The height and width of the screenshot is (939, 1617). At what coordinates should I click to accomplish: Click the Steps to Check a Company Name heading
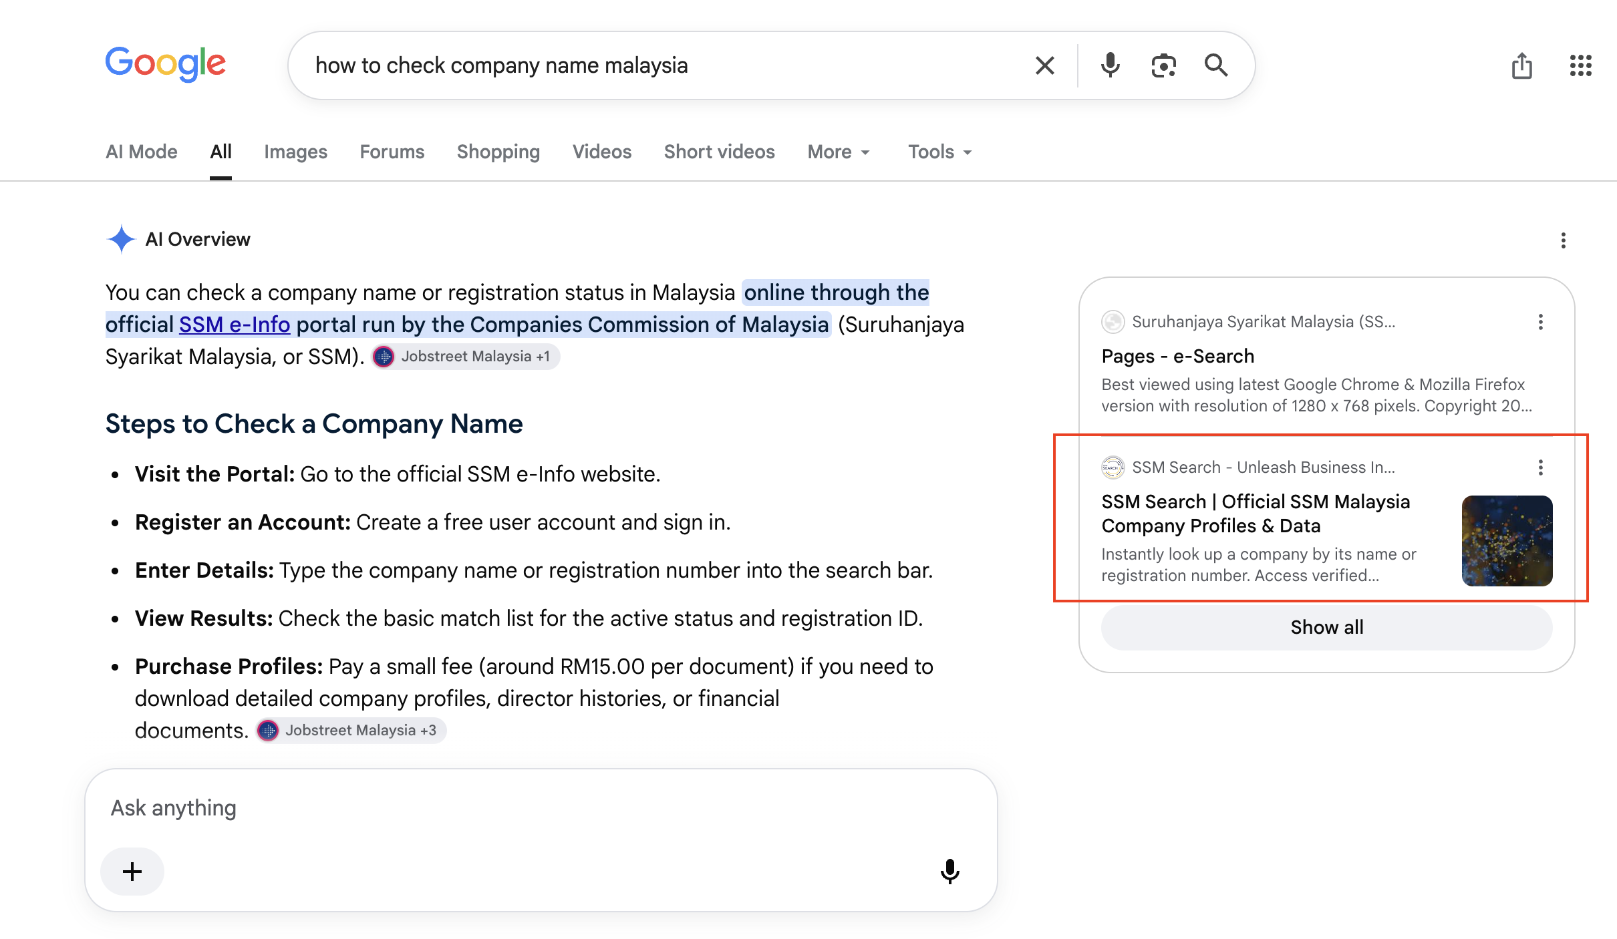[x=314, y=424]
